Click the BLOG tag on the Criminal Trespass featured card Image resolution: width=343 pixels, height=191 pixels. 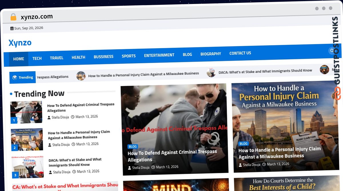(x=133, y=147)
